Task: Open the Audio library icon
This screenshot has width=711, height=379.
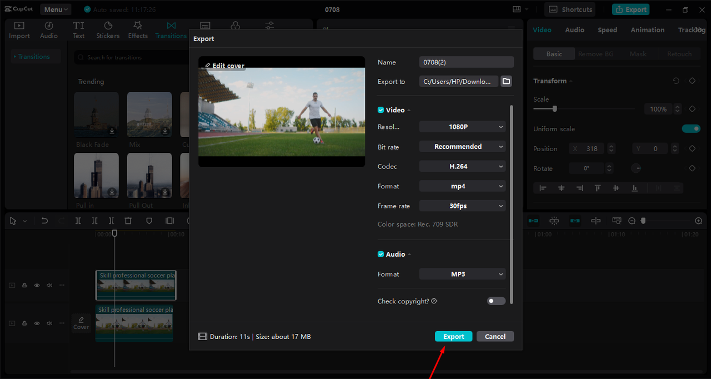Action: coord(49,26)
